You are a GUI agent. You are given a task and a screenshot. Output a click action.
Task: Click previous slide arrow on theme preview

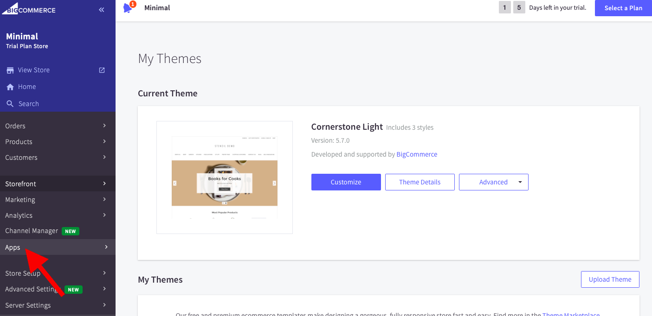click(175, 183)
